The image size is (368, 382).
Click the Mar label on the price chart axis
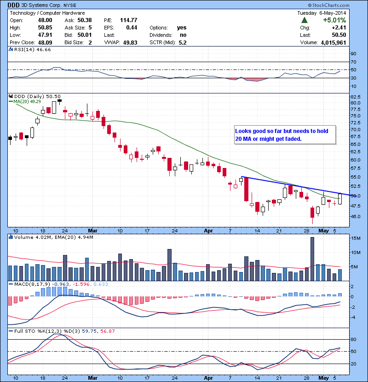[92, 231]
